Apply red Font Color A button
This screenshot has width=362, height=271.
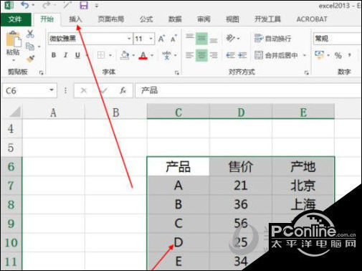pyautogui.click(x=143, y=55)
